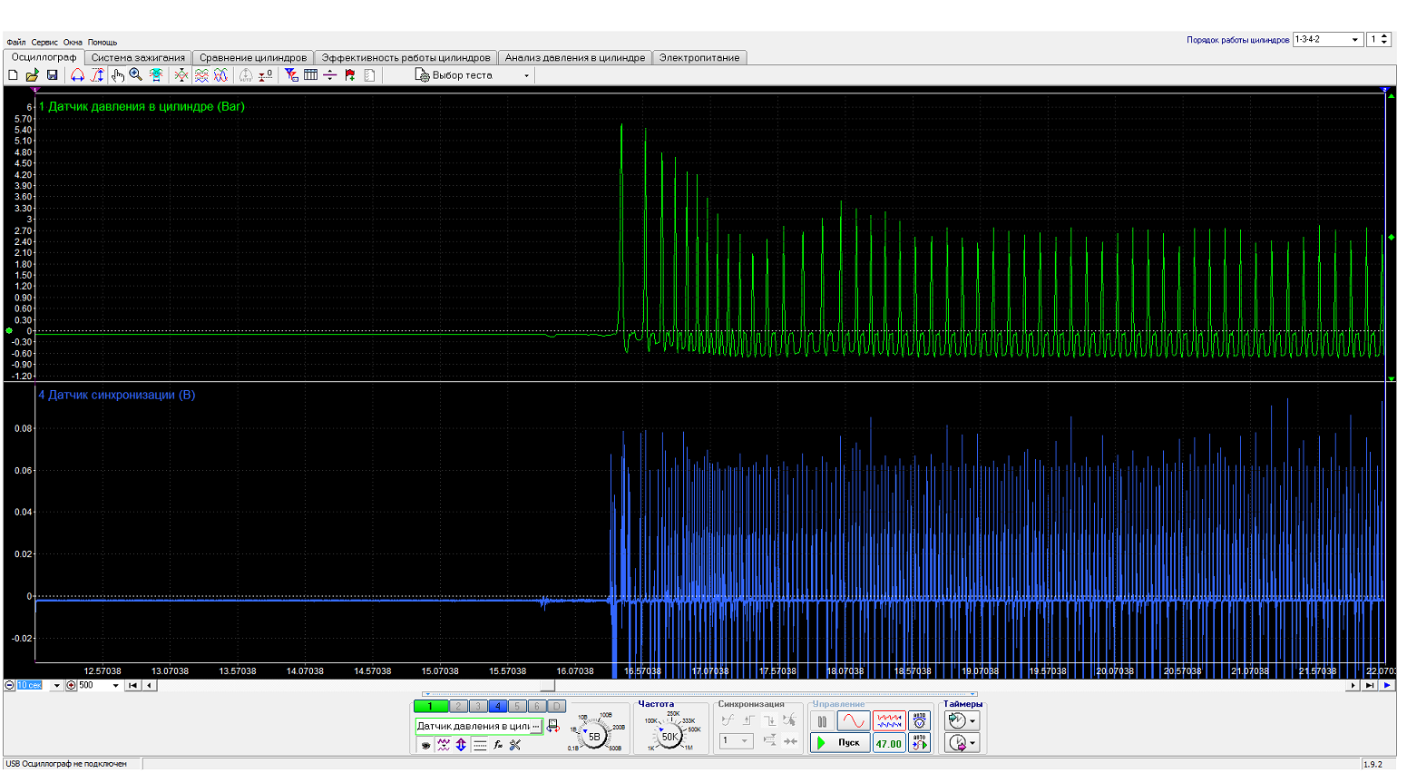Viewport: 1407px width, 773px height.
Task: Click the purple waveform channel setting icon
Action: 445,744
